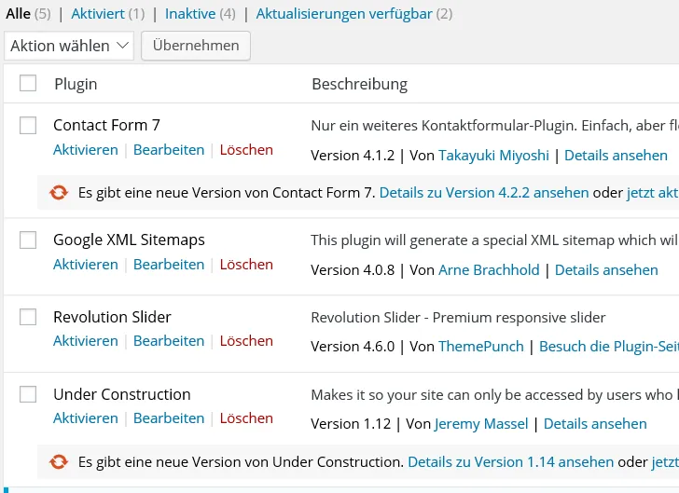The image size is (679, 493).
Task: Show Inaktive plugins filter
Action: 190,14
